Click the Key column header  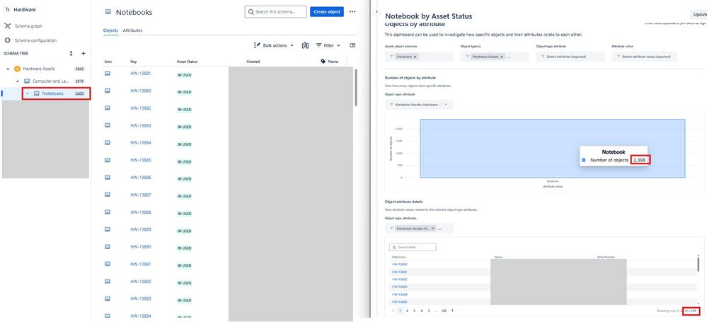tap(134, 62)
